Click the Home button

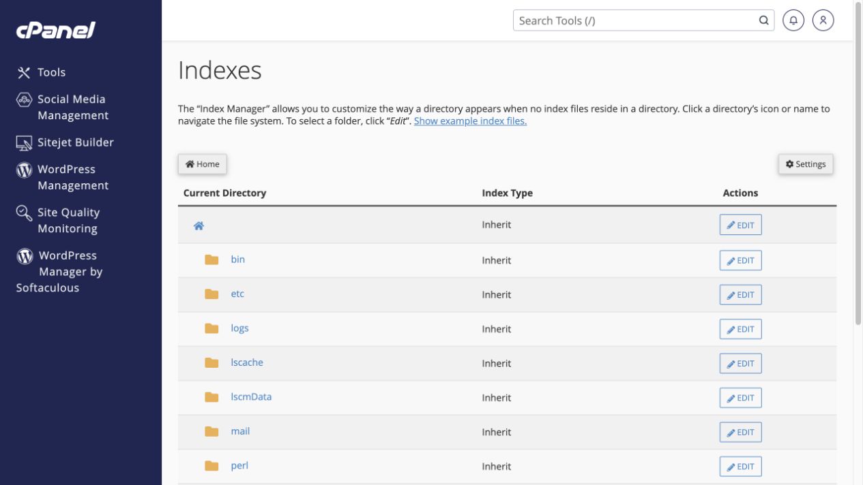click(x=203, y=164)
